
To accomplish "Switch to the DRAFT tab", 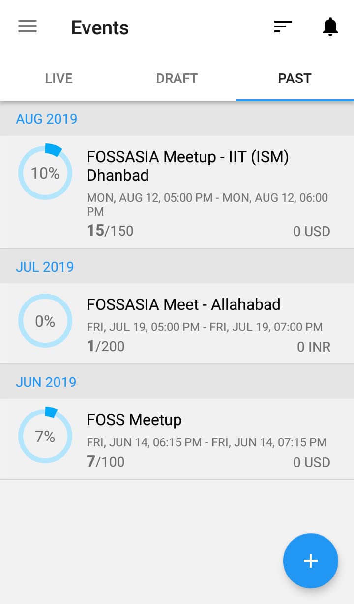I will pos(177,79).
